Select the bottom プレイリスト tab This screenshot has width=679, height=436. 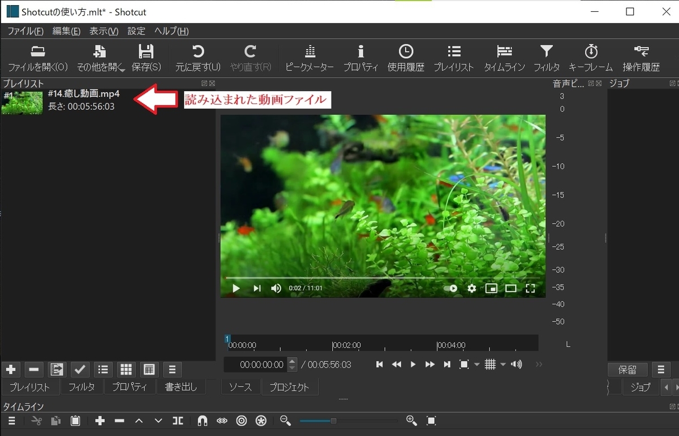point(30,387)
